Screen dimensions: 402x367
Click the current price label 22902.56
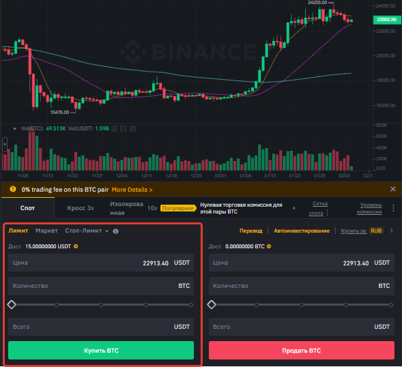pos(387,20)
